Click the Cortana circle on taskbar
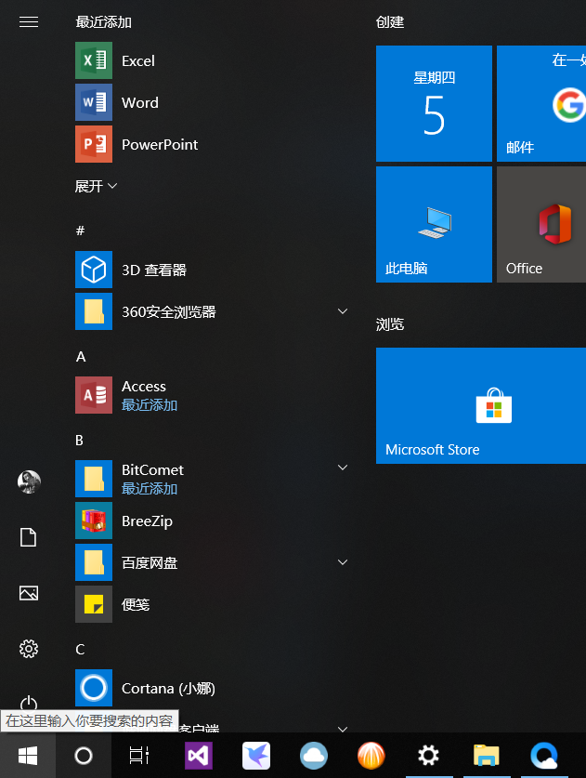 (84, 755)
